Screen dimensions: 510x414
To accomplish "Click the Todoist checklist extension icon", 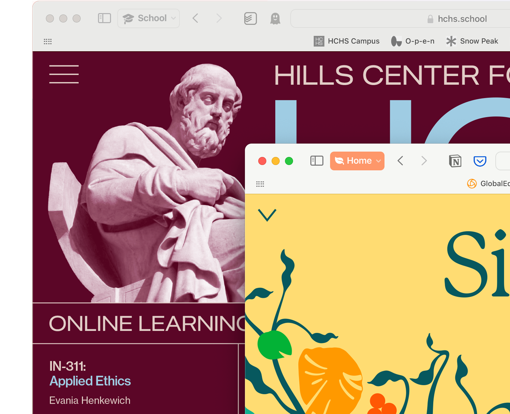I will [250, 18].
